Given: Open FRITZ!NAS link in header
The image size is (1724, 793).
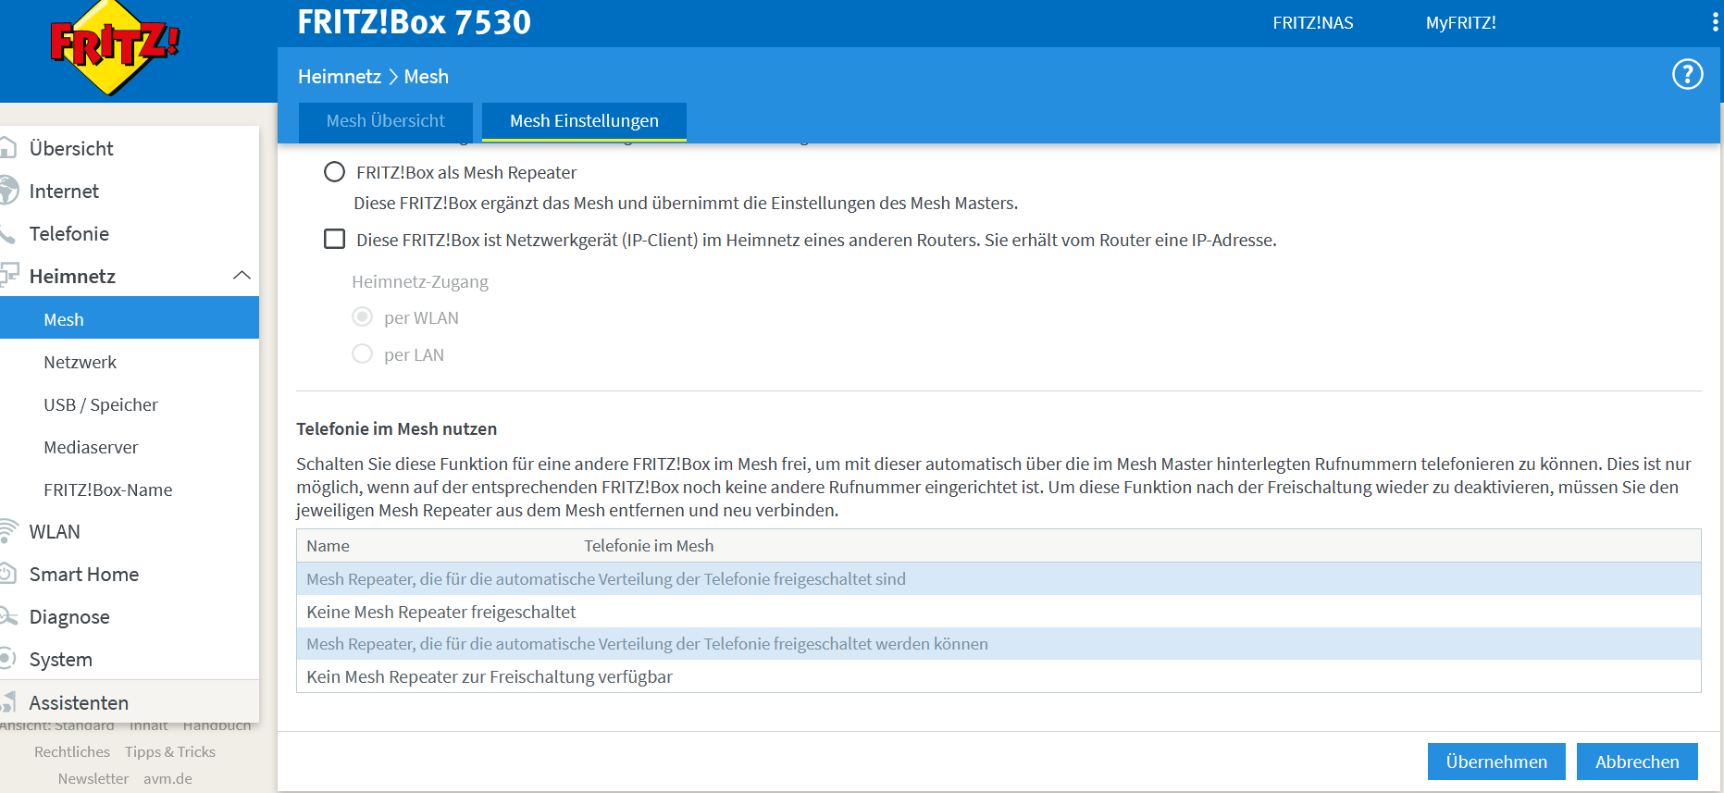Looking at the screenshot, I should click(1312, 22).
